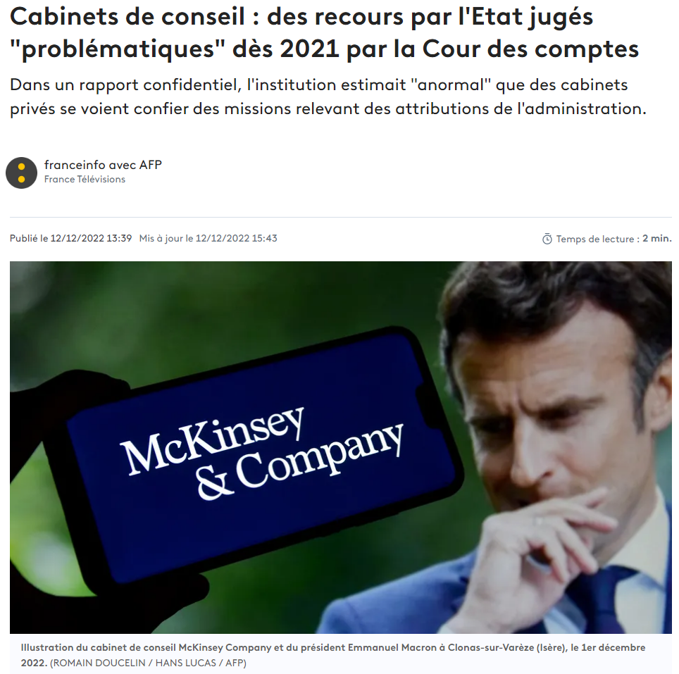Click the franceinfo round dotted logo
The height and width of the screenshot is (674, 679).
point(21,173)
